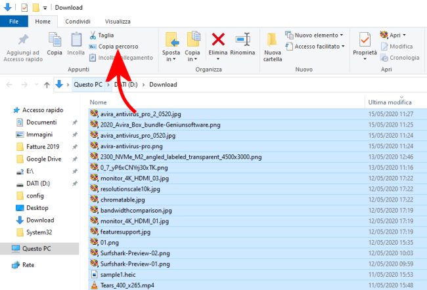This screenshot has height=290, width=427.
Task: Open the File tab
Action: pos(14,22)
